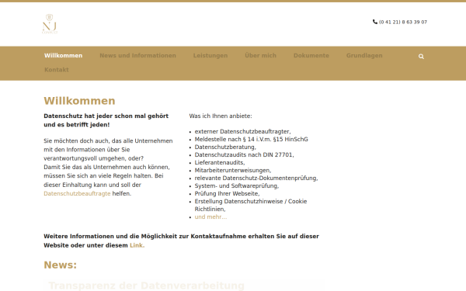Click 'Datenschutzaudits nach DIN 27701,' item
Viewport: 466px width, 291px height.
click(x=245, y=154)
